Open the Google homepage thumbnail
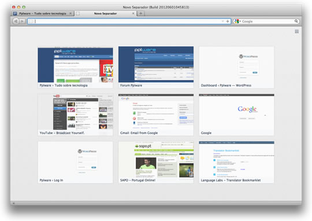The height and width of the screenshot is (221, 312). click(236, 115)
